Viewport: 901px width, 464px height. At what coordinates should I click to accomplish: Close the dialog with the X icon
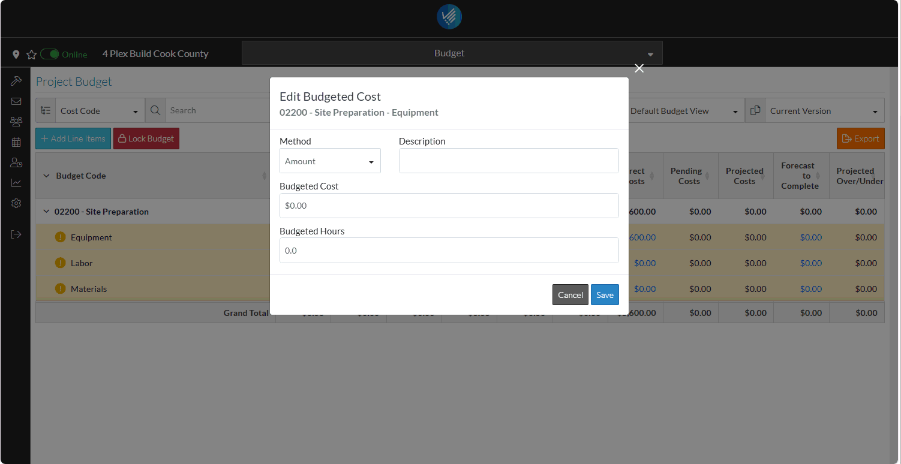pyautogui.click(x=639, y=68)
